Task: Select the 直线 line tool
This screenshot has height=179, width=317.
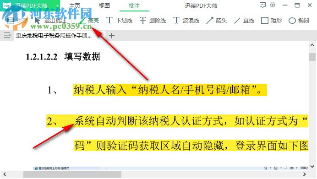Action: (x=244, y=21)
